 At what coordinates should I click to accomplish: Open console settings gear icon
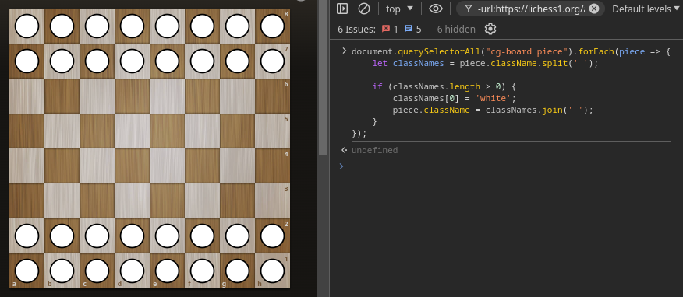coord(490,29)
